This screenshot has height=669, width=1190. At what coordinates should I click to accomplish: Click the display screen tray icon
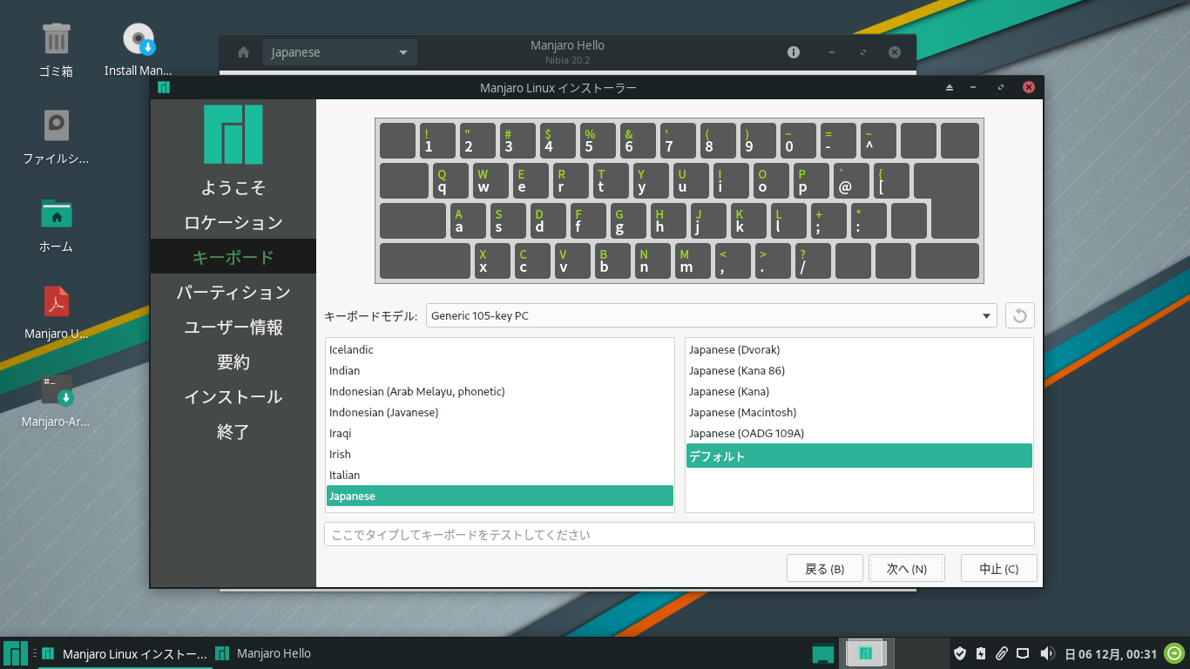(1024, 653)
